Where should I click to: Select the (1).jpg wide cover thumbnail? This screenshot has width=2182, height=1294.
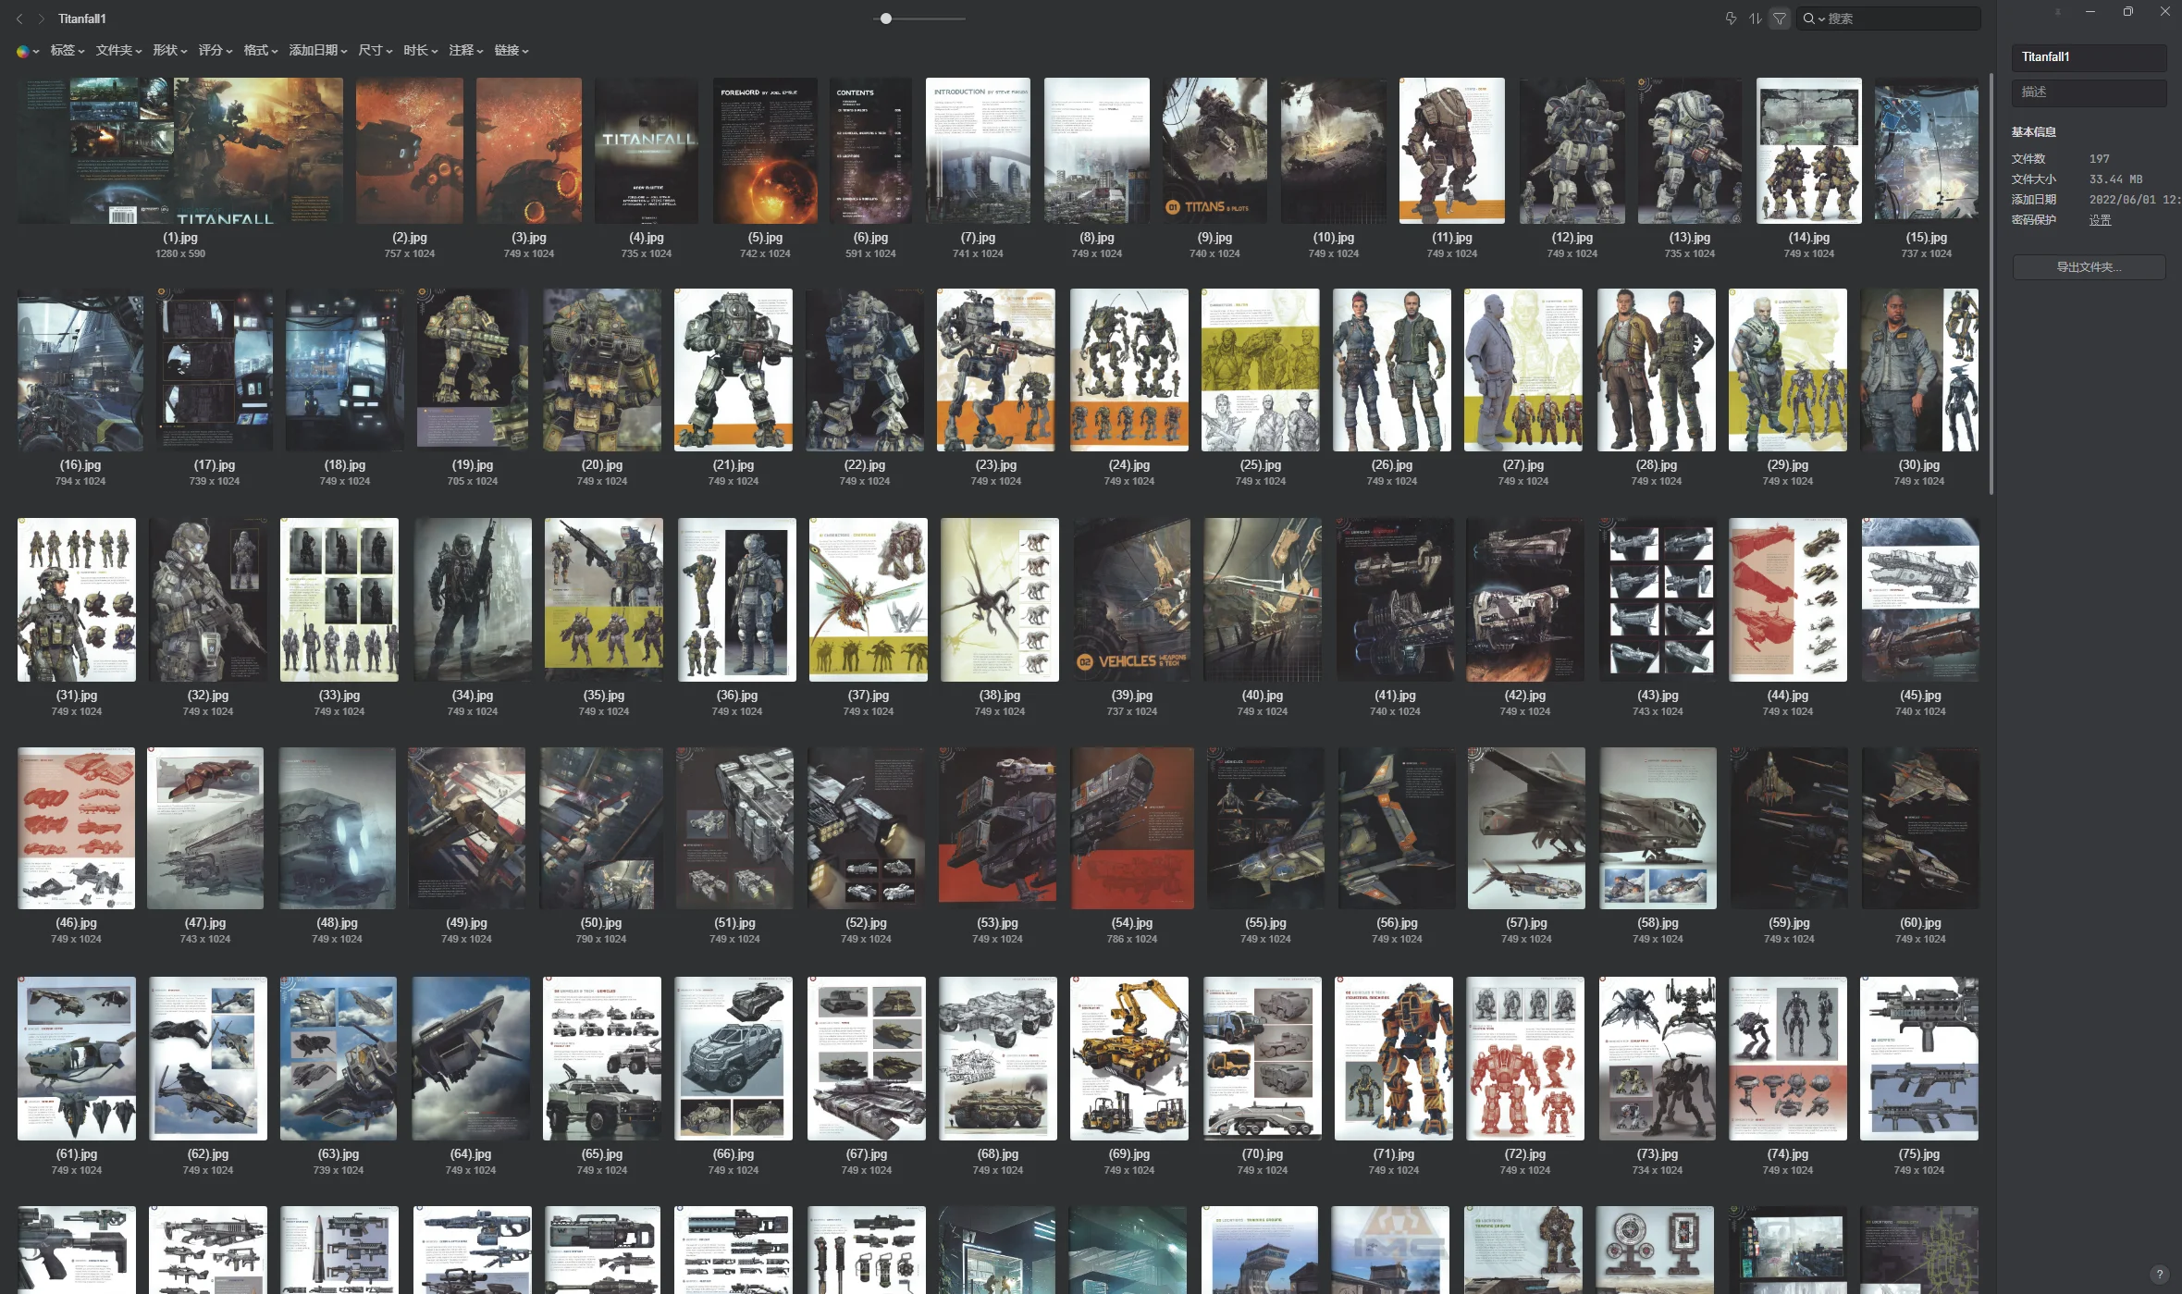point(180,151)
